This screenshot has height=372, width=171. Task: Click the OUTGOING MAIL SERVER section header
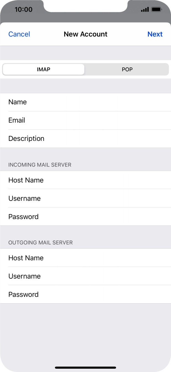pos(40,243)
